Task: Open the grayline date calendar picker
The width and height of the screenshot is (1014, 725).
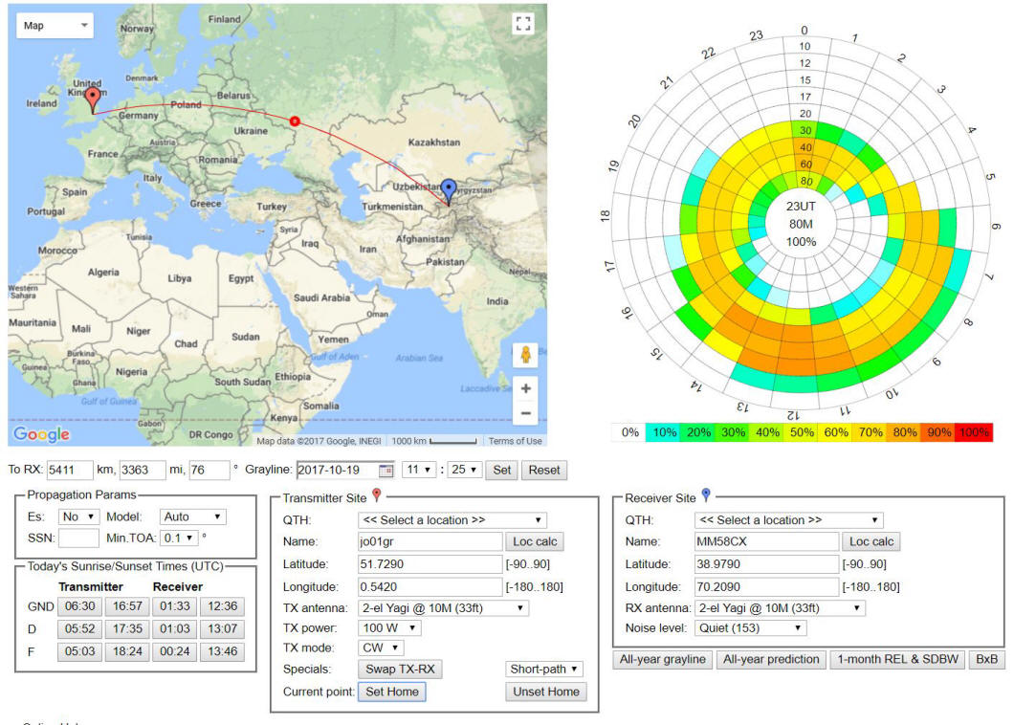Action: tap(386, 471)
